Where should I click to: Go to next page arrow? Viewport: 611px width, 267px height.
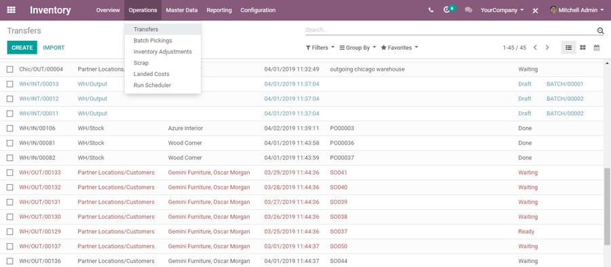[547, 48]
